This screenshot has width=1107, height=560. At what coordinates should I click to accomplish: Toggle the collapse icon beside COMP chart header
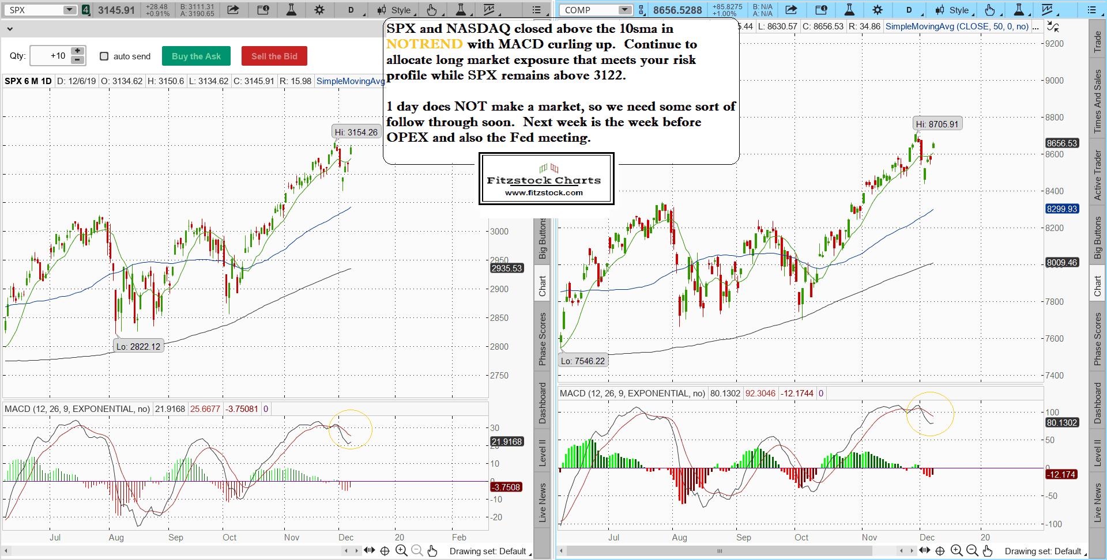coord(1053,27)
